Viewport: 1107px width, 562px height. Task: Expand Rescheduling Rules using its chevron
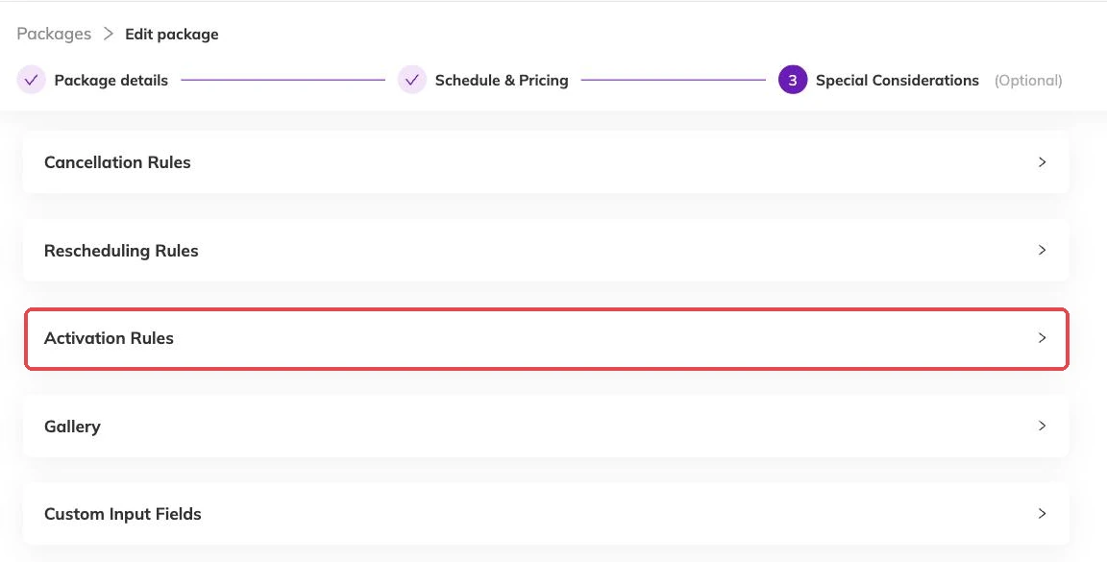pyautogui.click(x=1042, y=250)
